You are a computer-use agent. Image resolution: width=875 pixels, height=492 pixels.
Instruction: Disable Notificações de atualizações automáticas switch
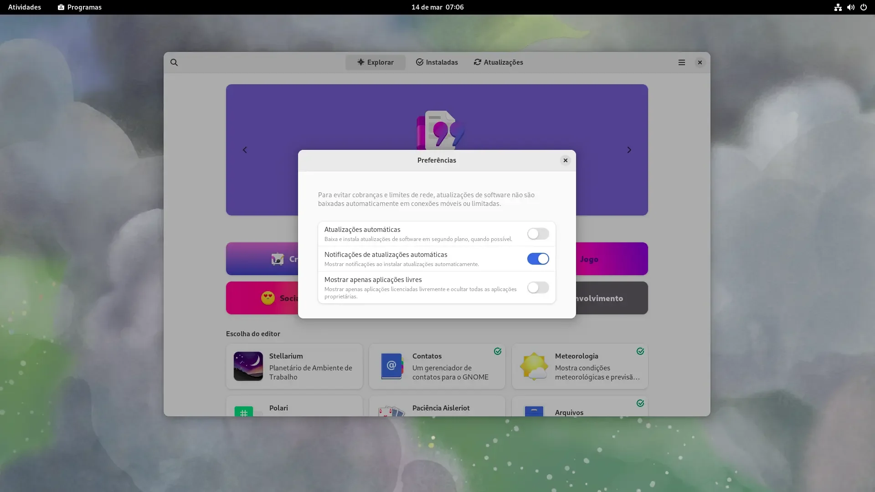click(x=538, y=259)
